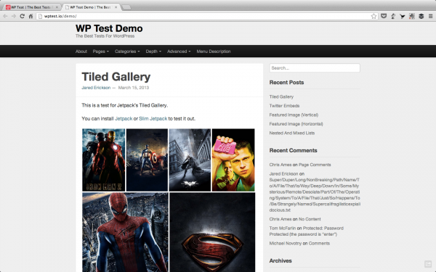Expand the Advanced dropdown menu

pyautogui.click(x=179, y=51)
